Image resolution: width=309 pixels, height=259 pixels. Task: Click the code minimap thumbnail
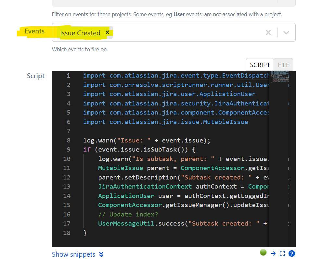click(280, 76)
